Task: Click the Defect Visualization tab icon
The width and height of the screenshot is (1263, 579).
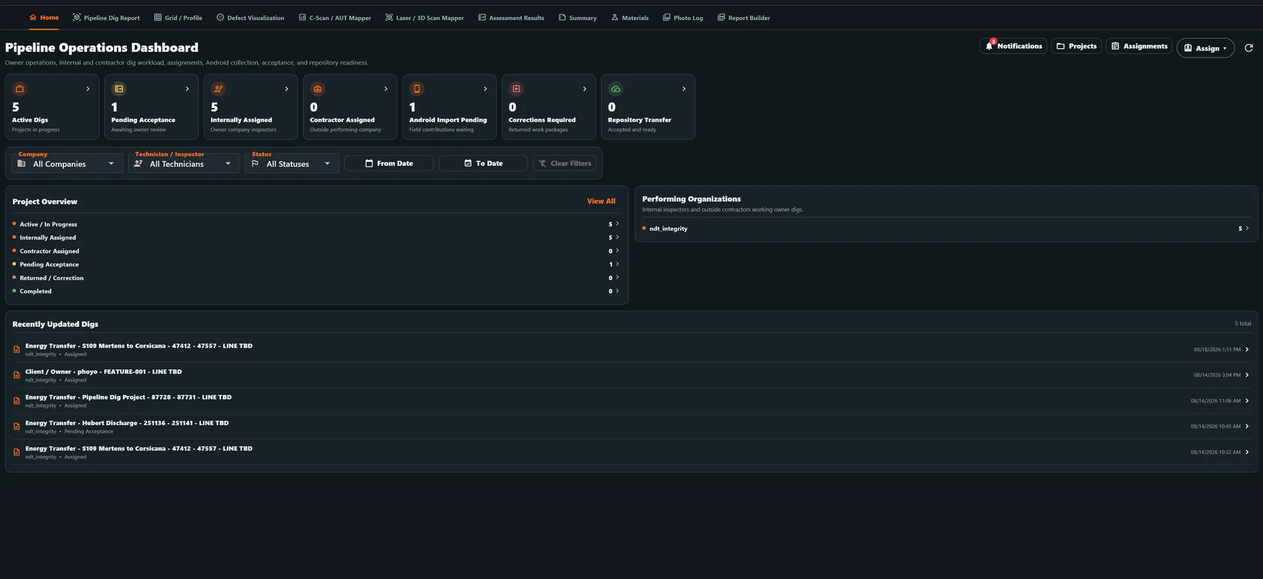Action: click(x=220, y=18)
